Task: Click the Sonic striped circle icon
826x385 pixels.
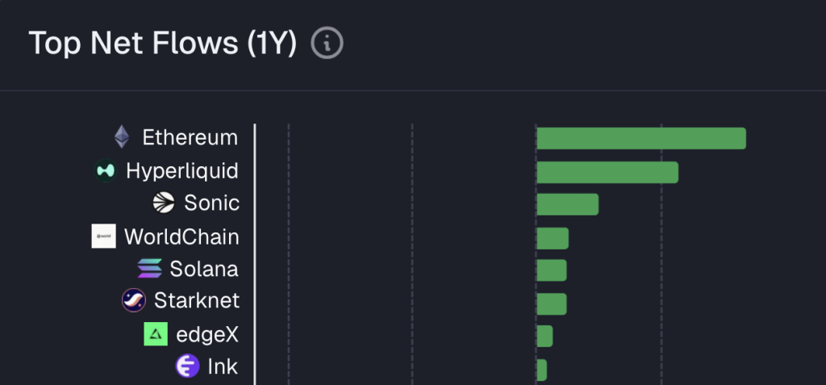Action: (x=163, y=203)
